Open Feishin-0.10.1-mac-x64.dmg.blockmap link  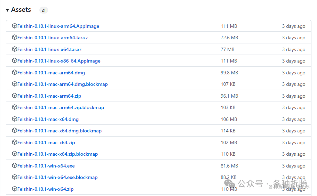pyautogui.click(x=60, y=131)
